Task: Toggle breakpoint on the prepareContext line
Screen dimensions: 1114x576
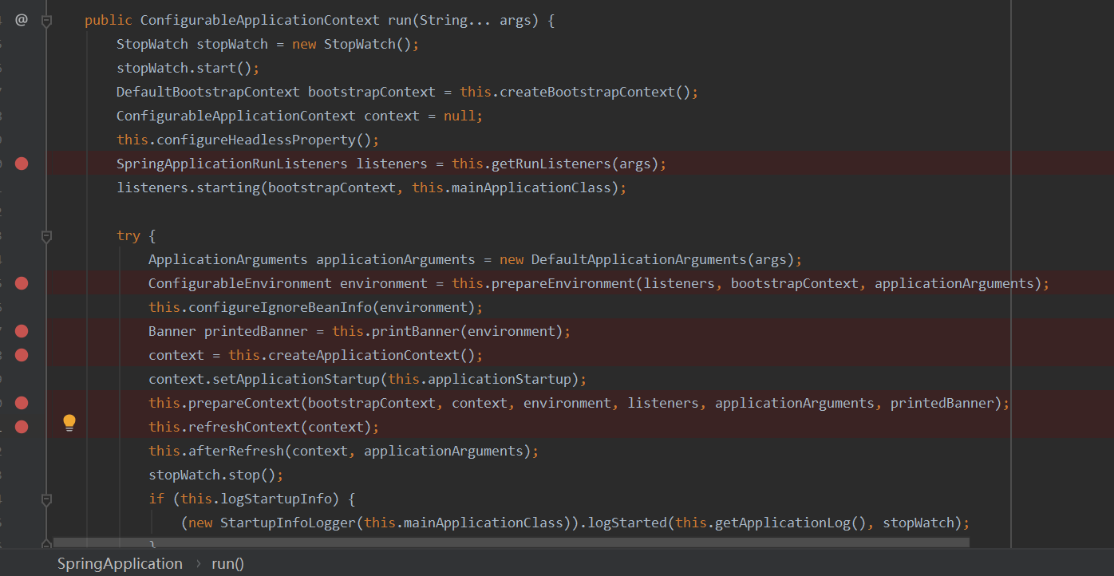Action: pos(22,403)
